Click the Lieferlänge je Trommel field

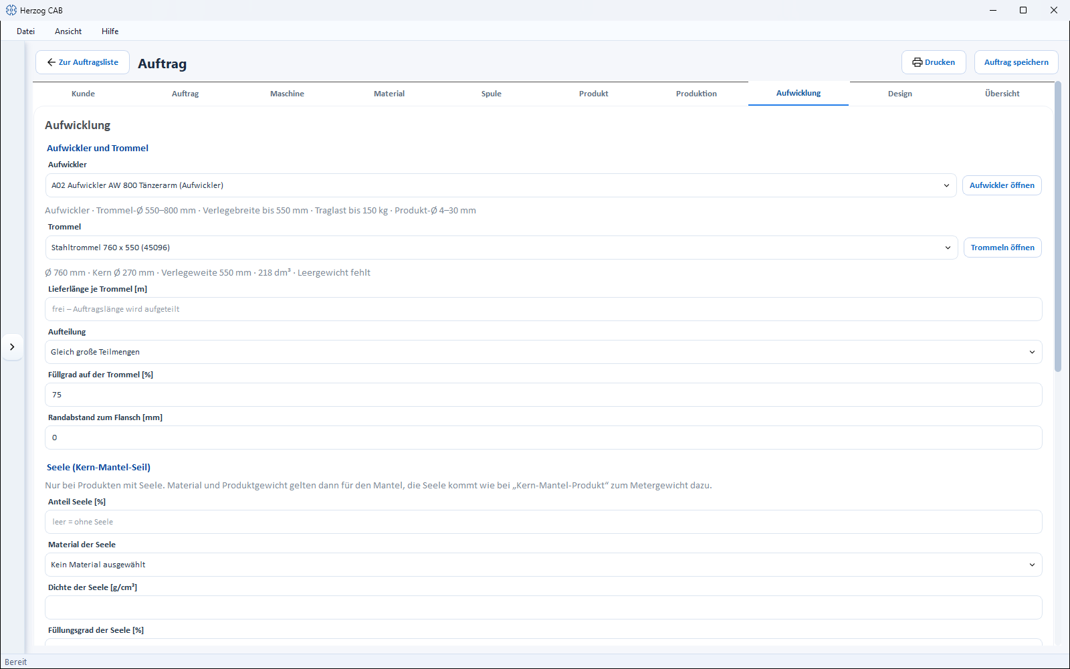coord(543,309)
